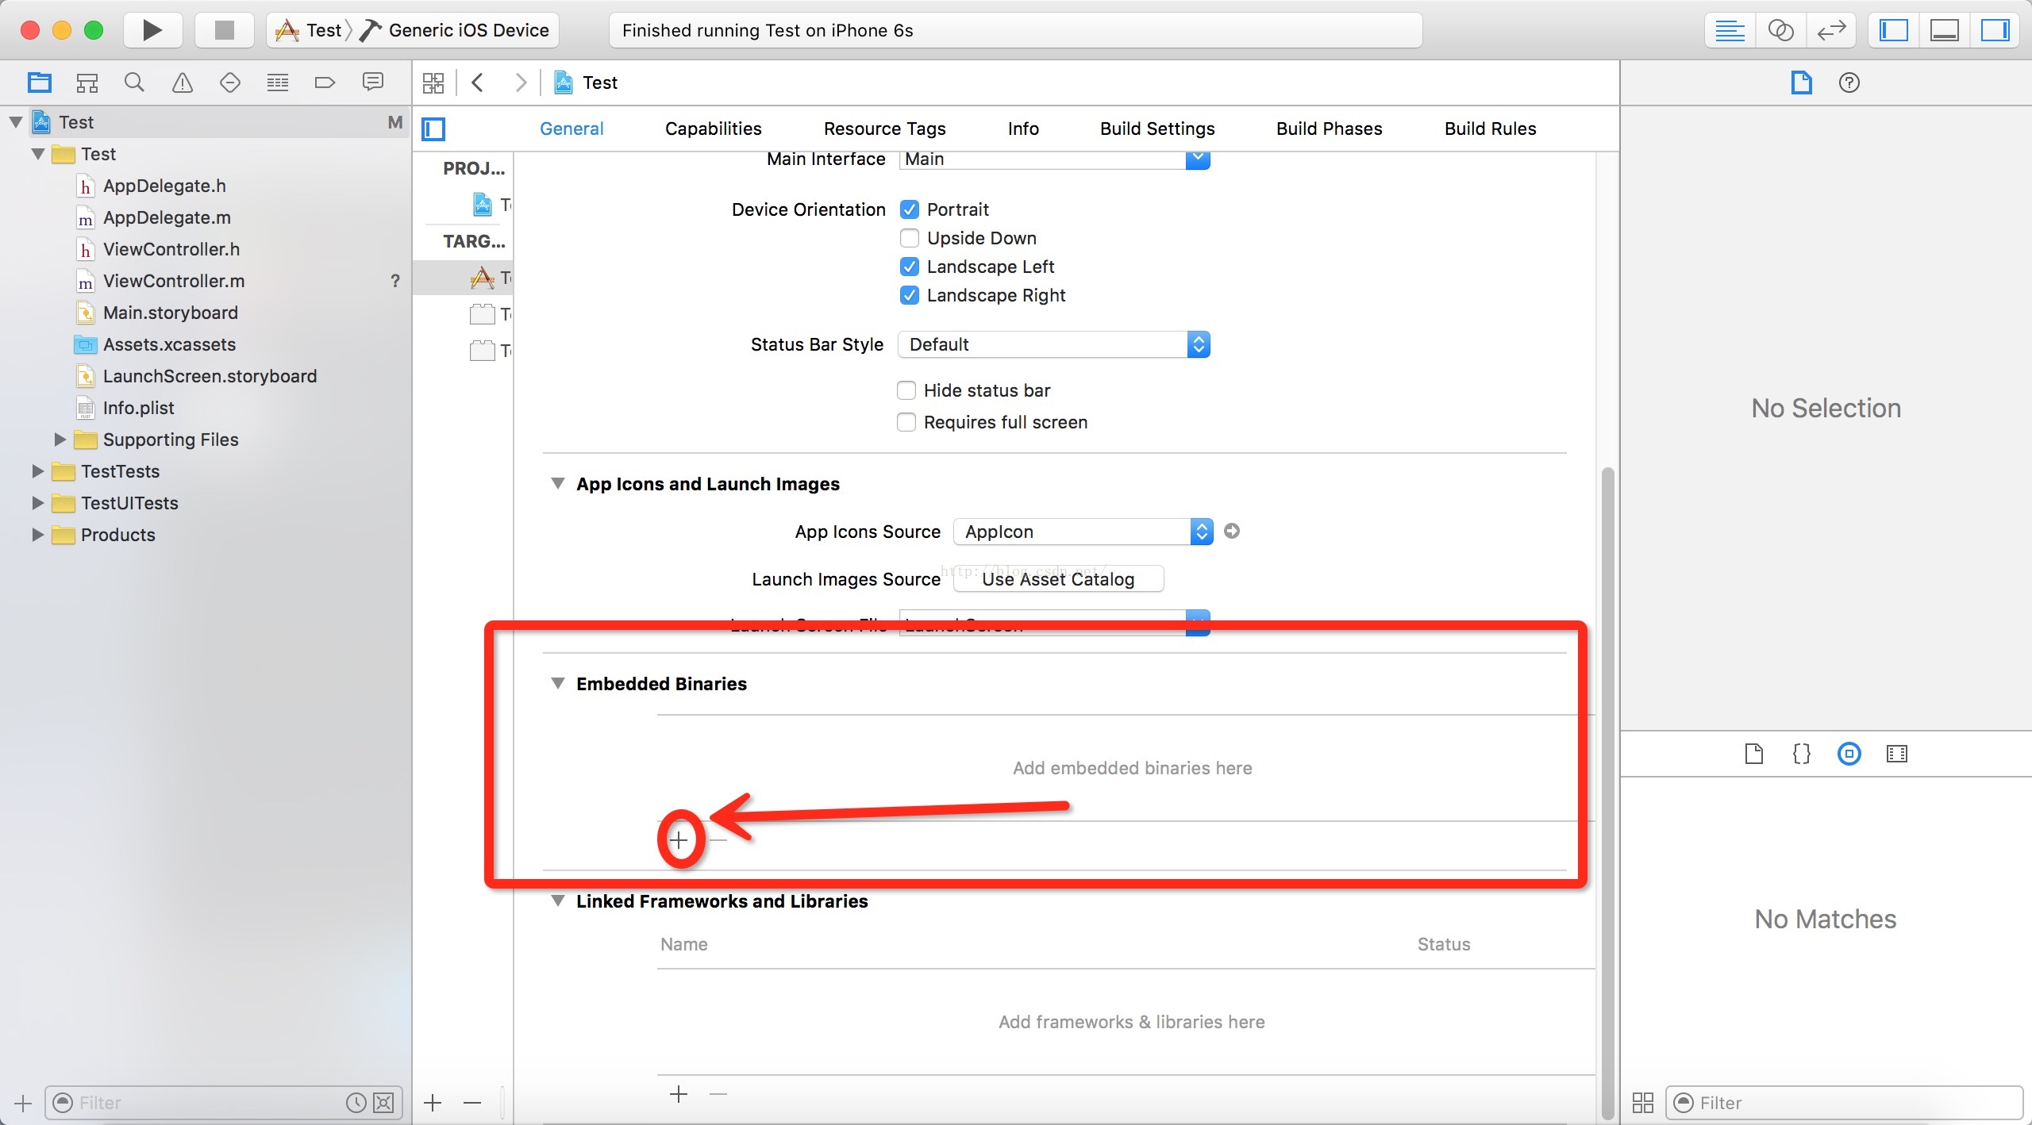Open the Issue navigator warning icon
2032x1125 pixels.
click(183, 83)
